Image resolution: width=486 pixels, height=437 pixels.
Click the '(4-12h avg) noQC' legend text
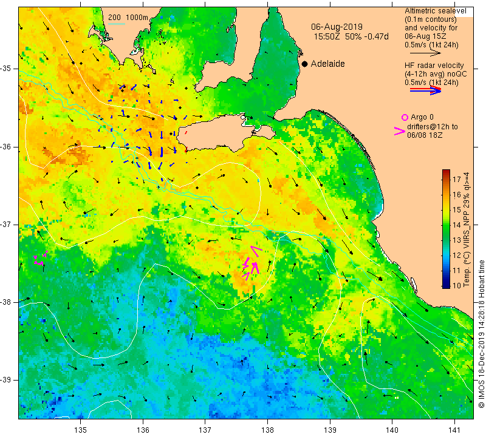(436, 74)
